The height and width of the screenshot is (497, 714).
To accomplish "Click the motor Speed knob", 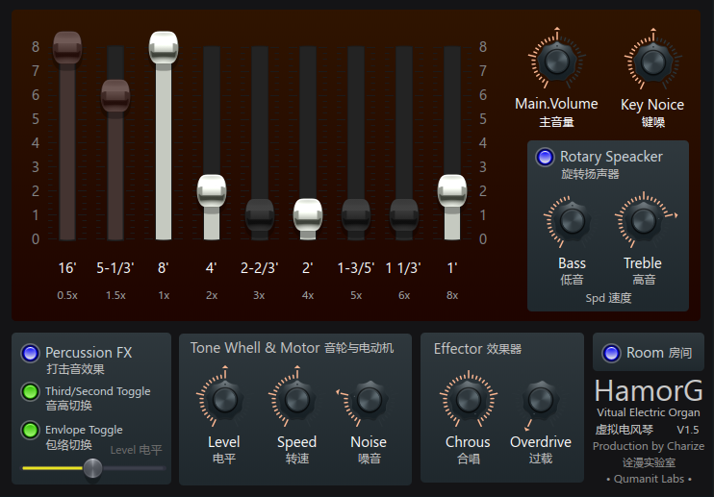I will coord(297,400).
